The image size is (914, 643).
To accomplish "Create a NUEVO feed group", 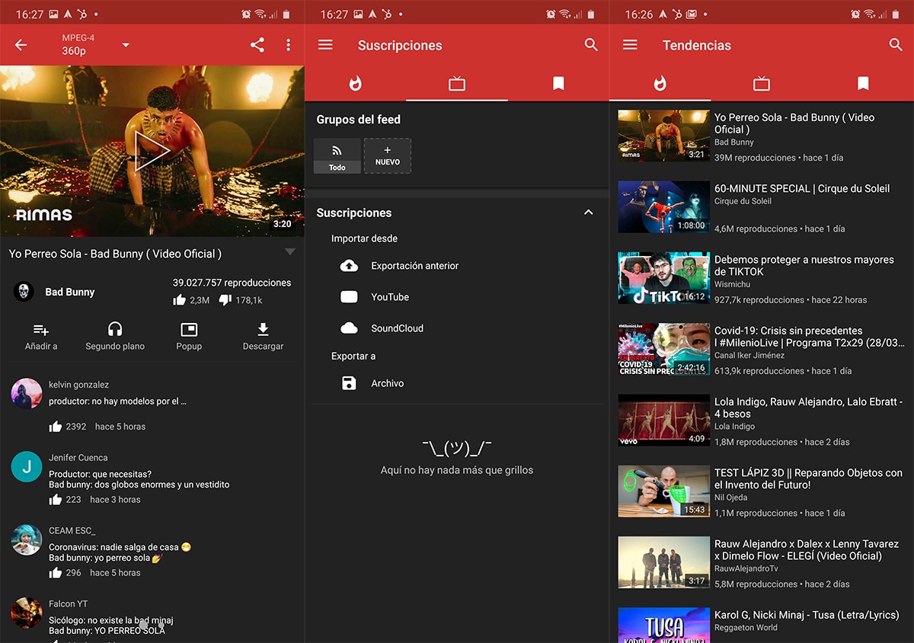I will [387, 155].
